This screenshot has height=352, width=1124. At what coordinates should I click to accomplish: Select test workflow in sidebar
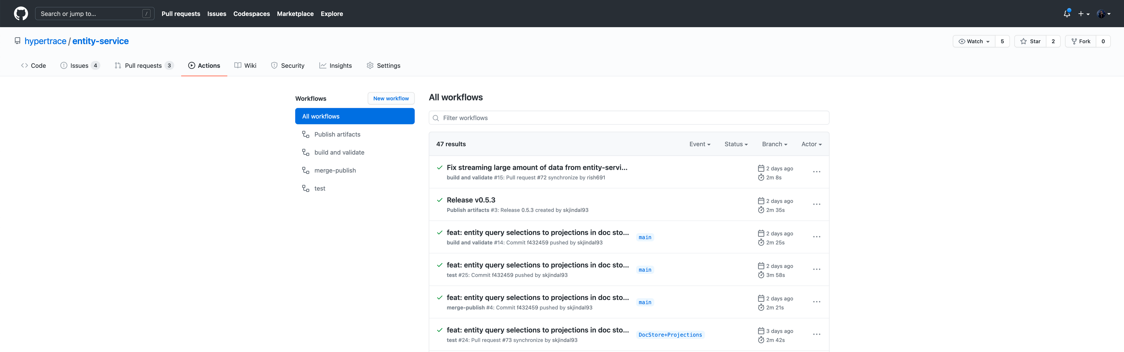tap(355, 188)
